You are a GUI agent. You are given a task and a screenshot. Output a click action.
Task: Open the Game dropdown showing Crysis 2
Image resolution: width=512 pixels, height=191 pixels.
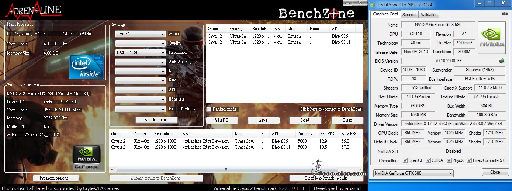140,34
